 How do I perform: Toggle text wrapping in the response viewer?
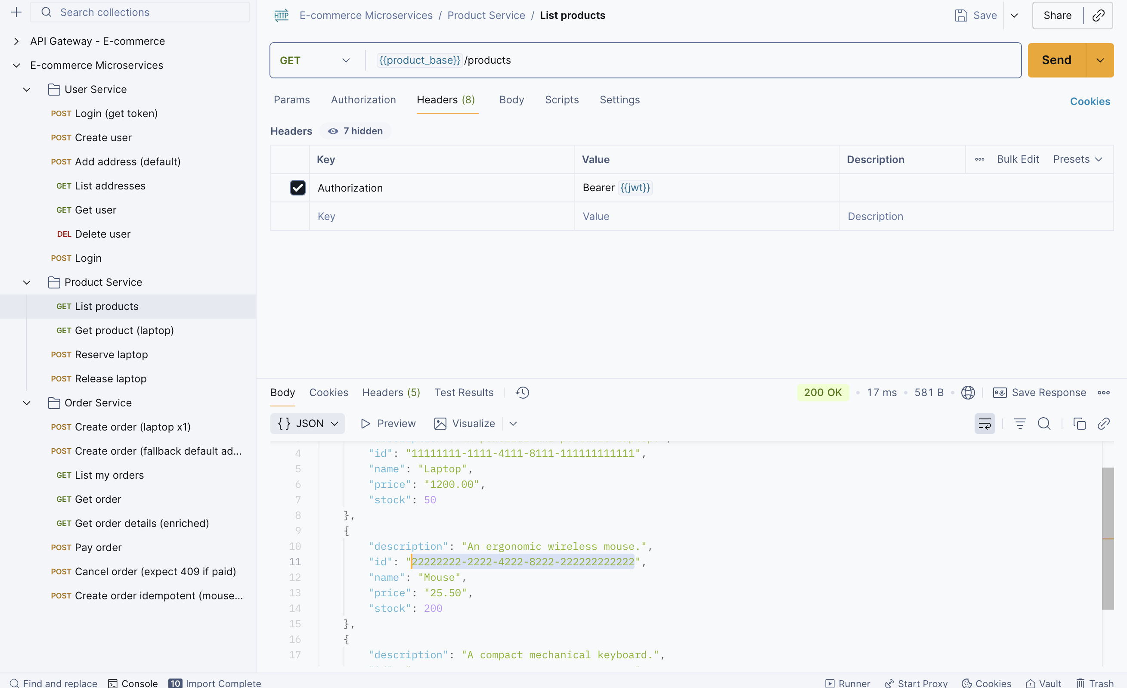coord(985,424)
